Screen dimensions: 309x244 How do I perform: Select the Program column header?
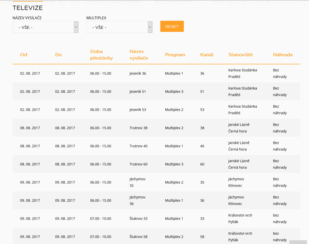[x=175, y=55]
